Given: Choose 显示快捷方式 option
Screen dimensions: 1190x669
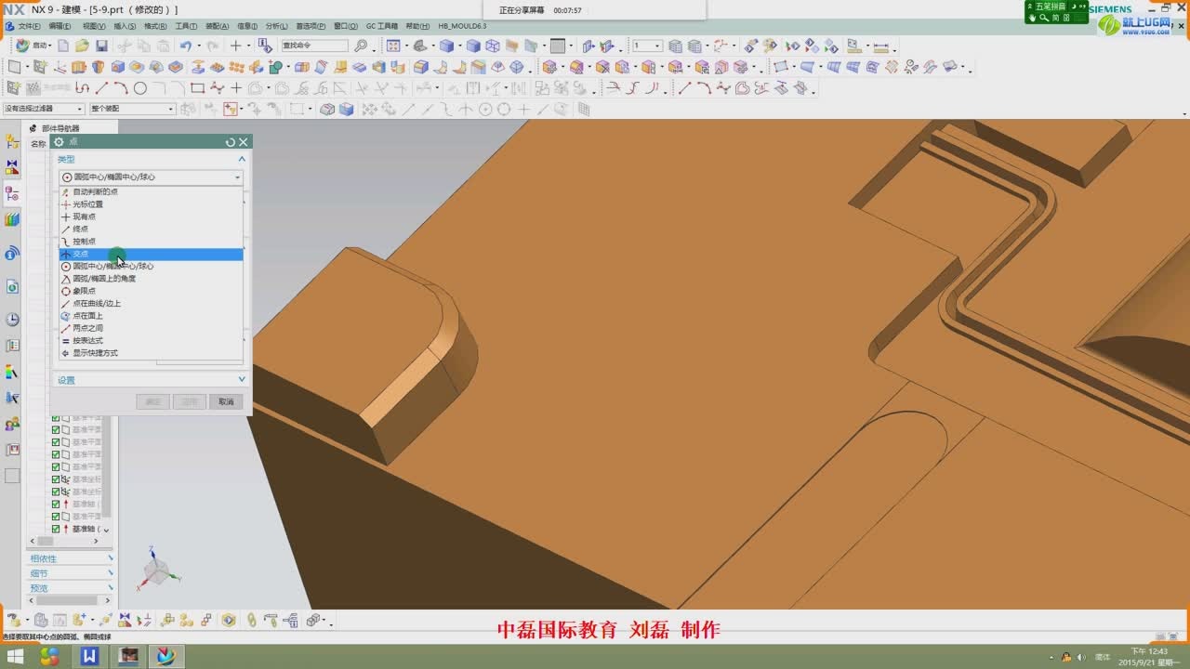Looking at the screenshot, I should pos(152,353).
